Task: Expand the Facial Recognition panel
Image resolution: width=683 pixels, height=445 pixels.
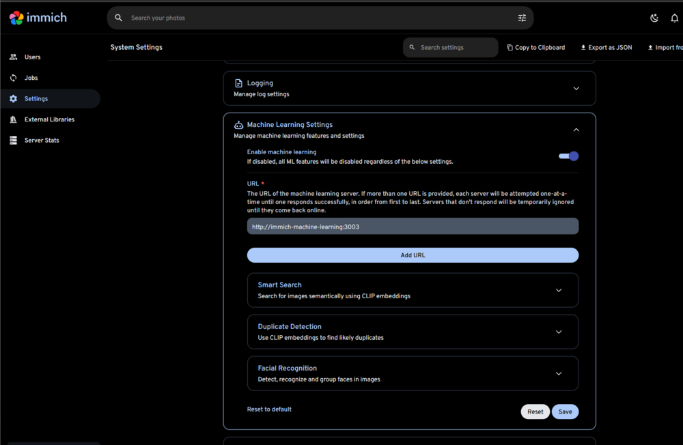Action: [559, 373]
